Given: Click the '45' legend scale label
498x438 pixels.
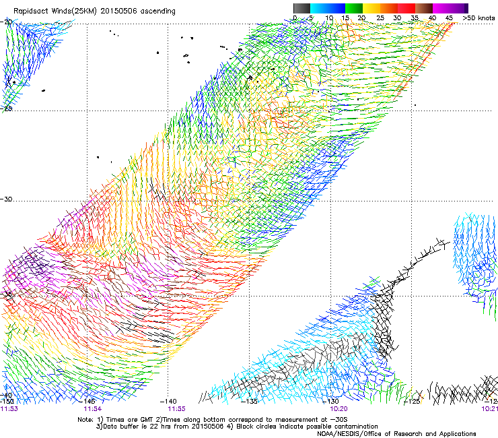Looking at the screenshot, I should coord(449,18).
